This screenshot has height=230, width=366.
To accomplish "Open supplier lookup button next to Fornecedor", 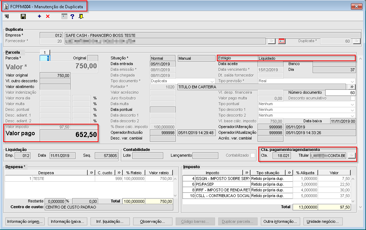I will tap(272, 41).
